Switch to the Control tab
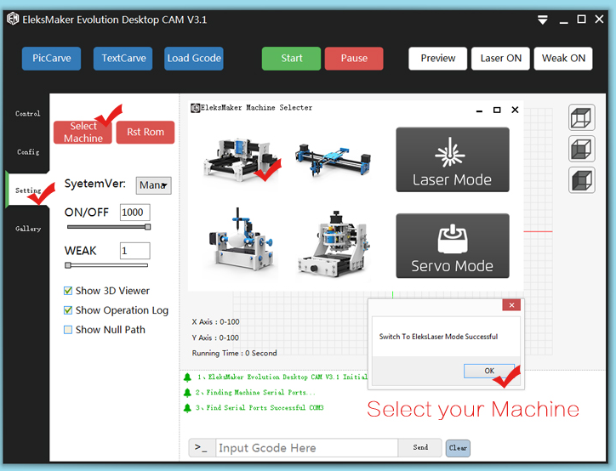Viewport: 616px width, 471px height. pyautogui.click(x=27, y=114)
